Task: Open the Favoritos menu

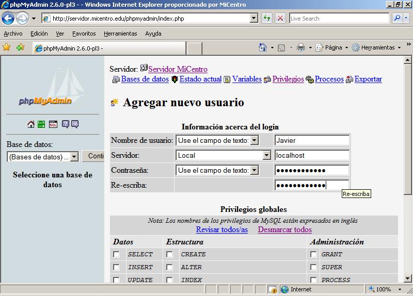Action: coord(84,34)
